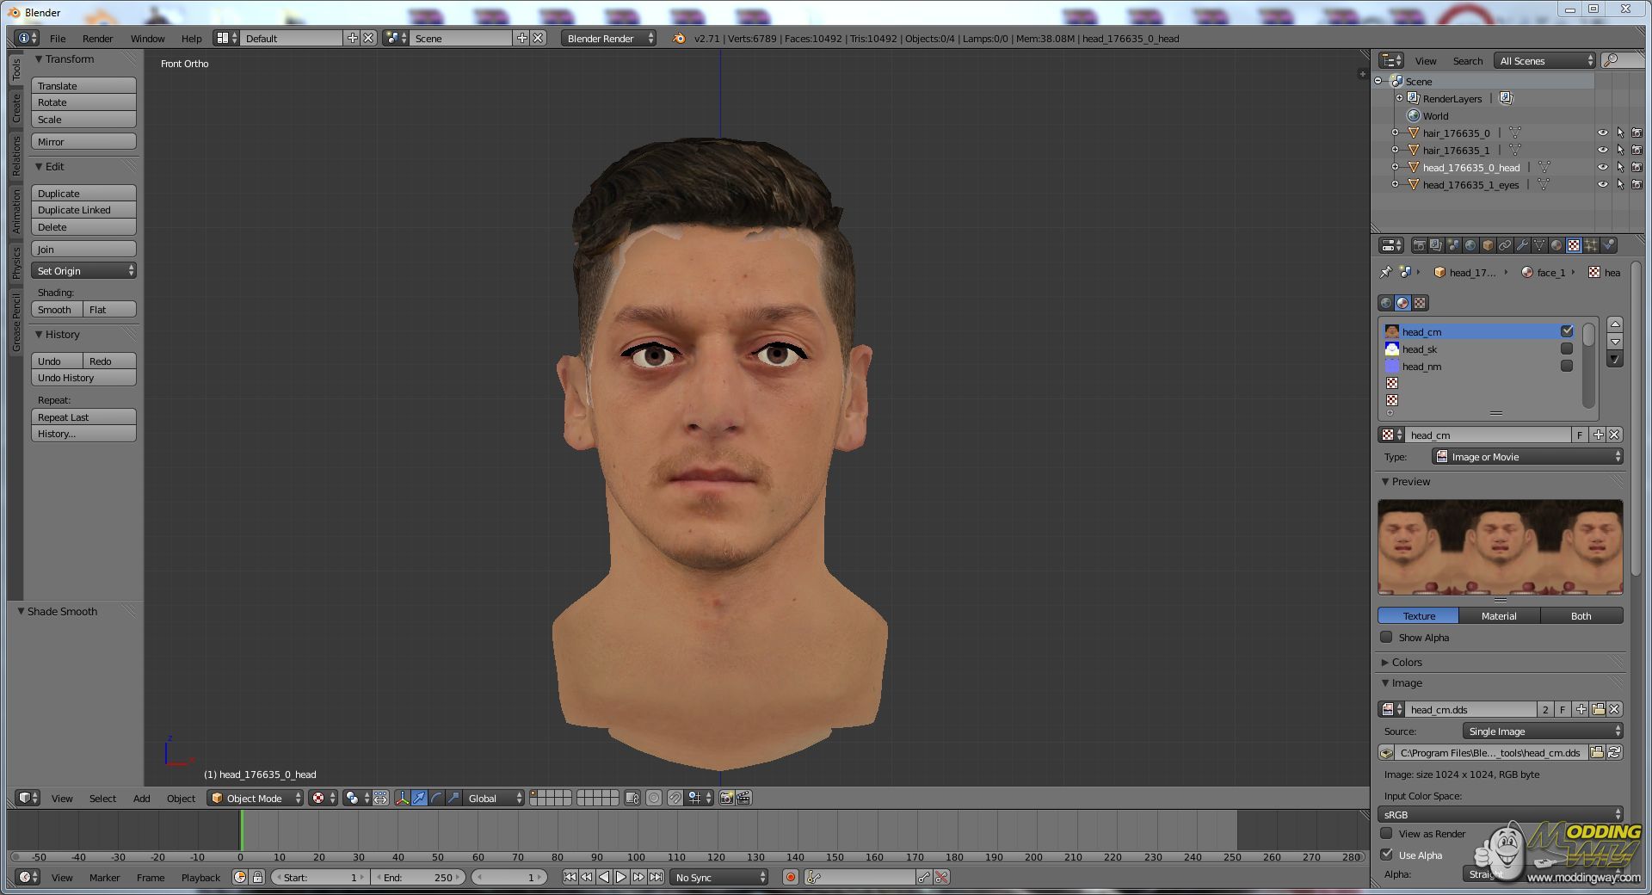
Task: Hide hair_176635_0 using its eye icon
Action: [x=1602, y=133]
